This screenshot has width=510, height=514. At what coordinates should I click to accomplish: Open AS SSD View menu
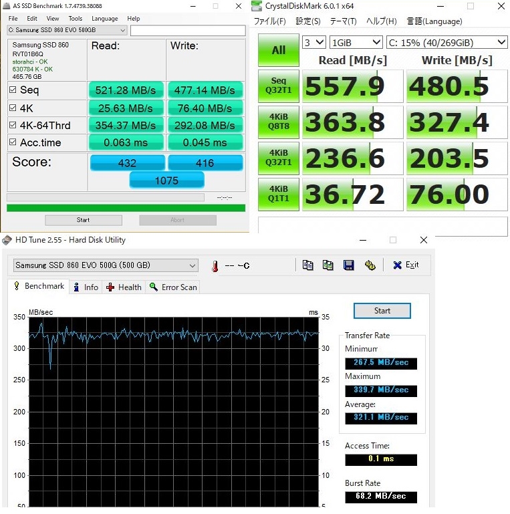click(x=53, y=19)
